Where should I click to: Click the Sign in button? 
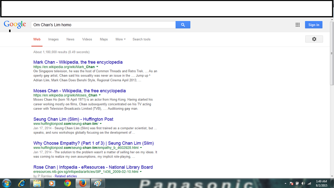[x=314, y=25]
